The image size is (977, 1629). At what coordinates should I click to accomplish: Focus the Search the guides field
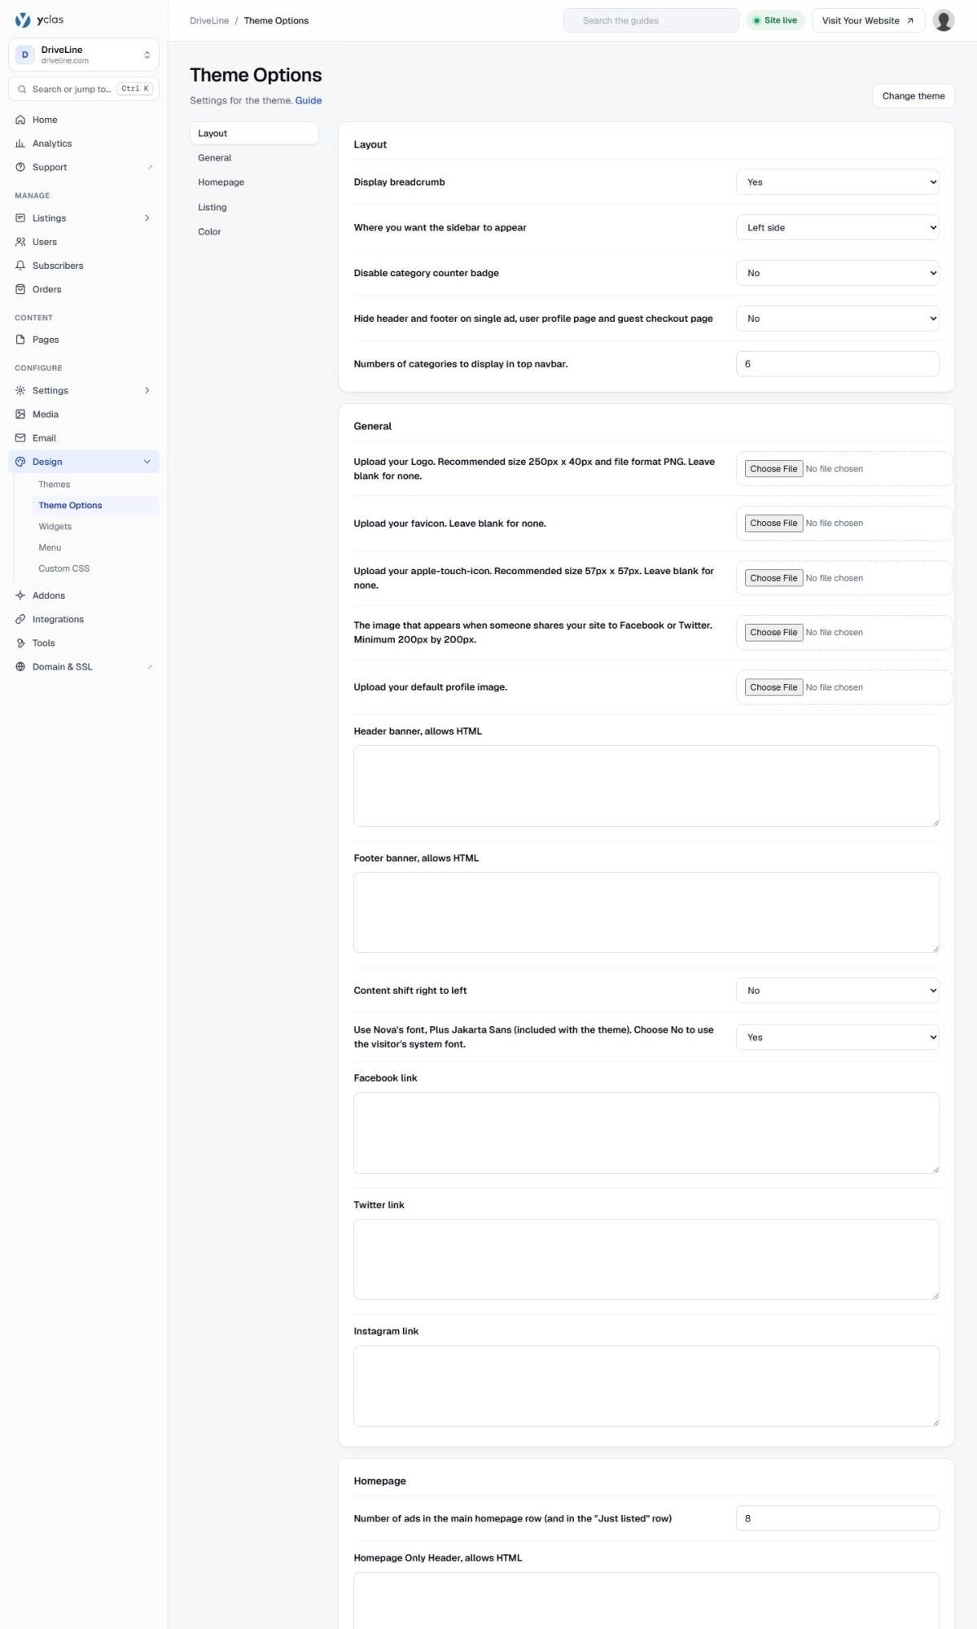click(651, 20)
